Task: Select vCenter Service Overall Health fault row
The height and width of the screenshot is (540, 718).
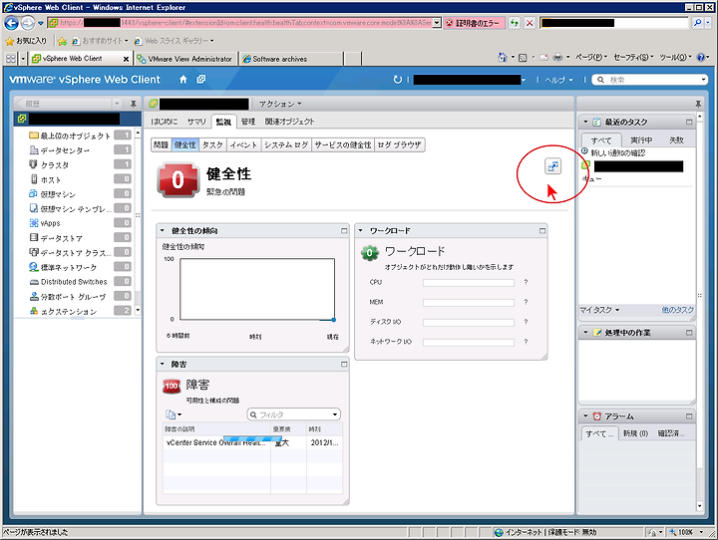Action: (252, 442)
